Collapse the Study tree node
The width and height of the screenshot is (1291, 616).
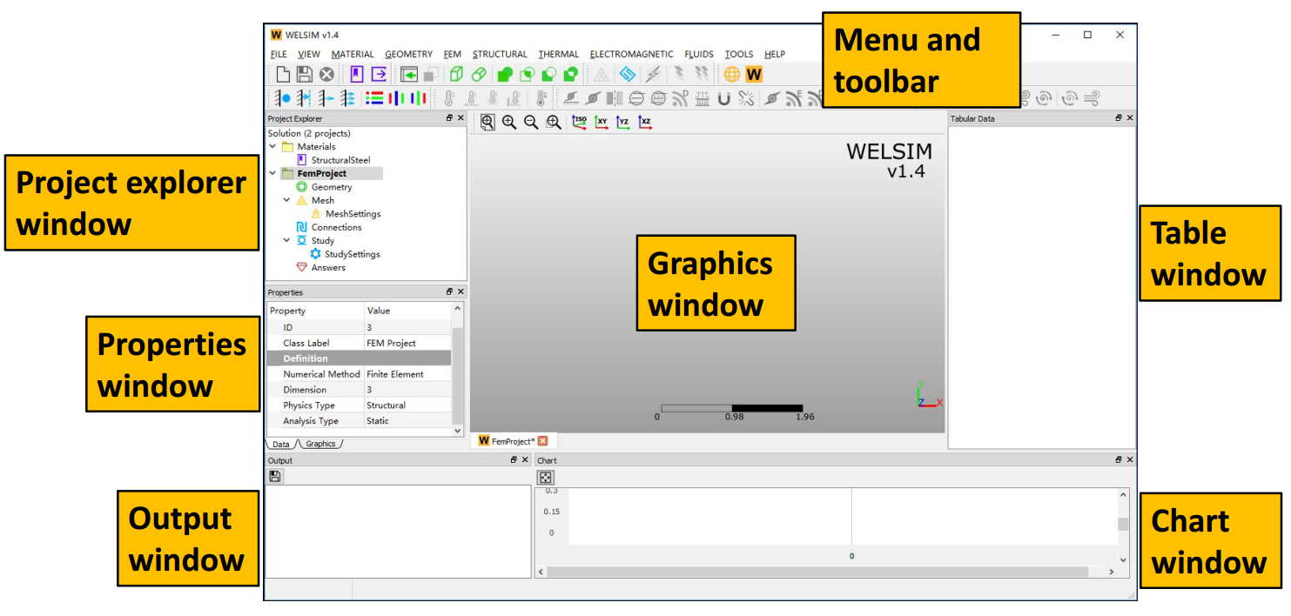coord(287,241)
